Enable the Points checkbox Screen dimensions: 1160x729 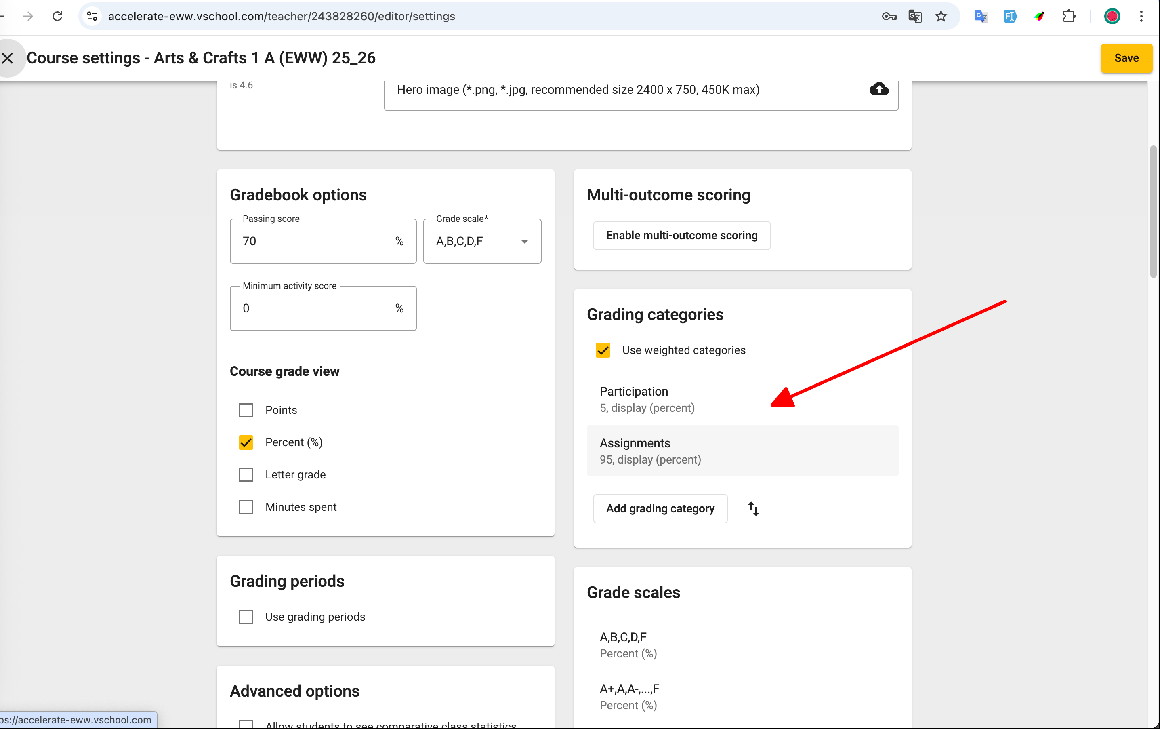pos(246,410)
